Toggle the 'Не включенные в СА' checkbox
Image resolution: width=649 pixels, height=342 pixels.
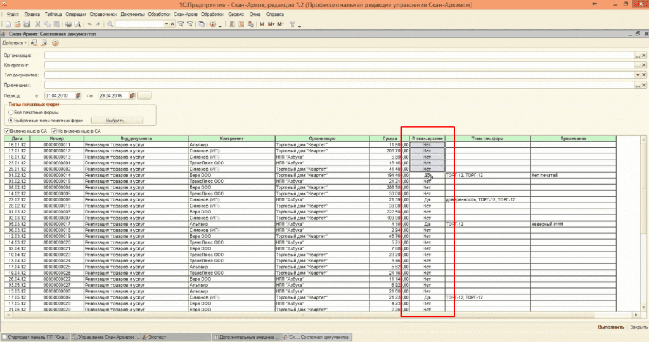tap(53, 131)
